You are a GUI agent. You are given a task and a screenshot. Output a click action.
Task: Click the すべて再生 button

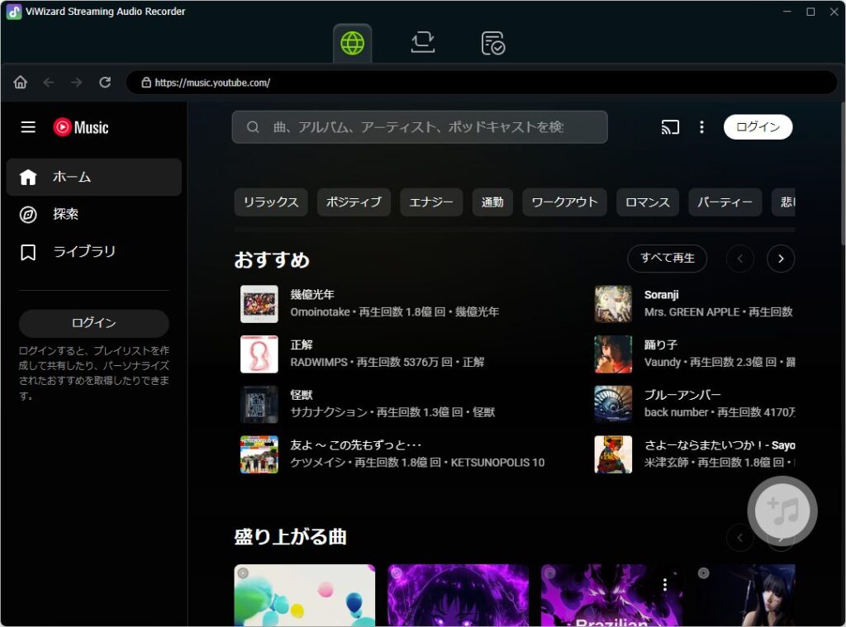point(667,259)
